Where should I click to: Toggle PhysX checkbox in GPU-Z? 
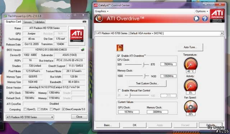click(x=51, y=109)
